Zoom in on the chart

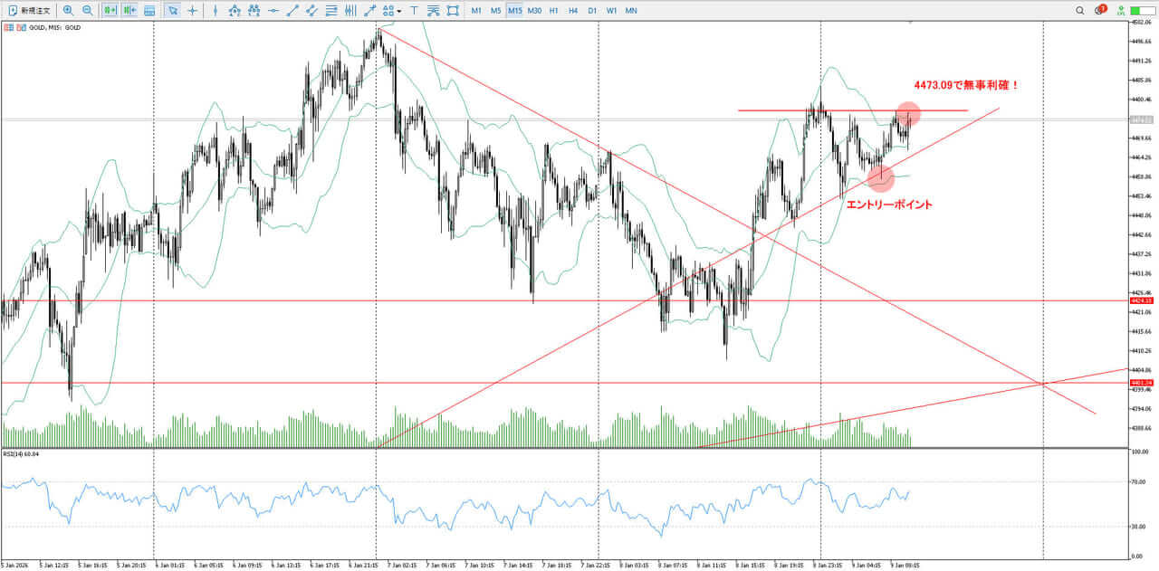68,11
